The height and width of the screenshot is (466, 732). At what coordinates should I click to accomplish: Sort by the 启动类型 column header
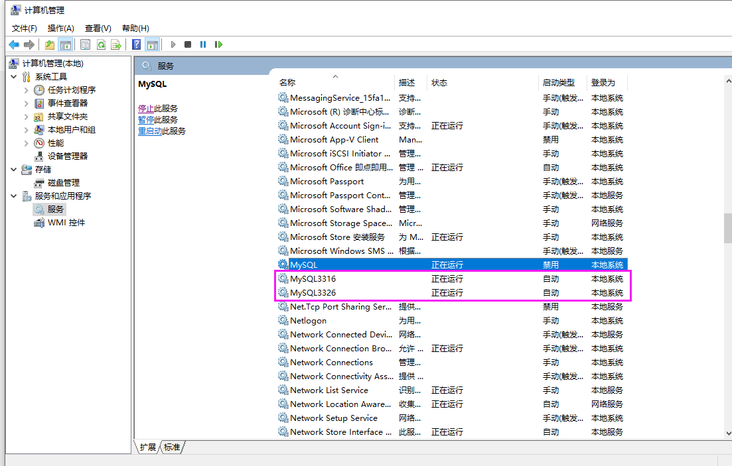(563, 83)
